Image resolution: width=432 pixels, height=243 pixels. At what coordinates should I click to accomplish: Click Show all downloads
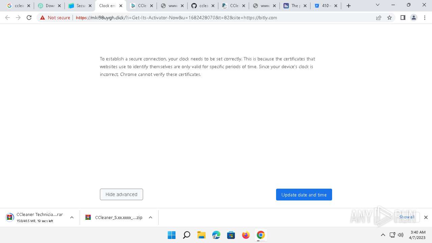(407, 217)
